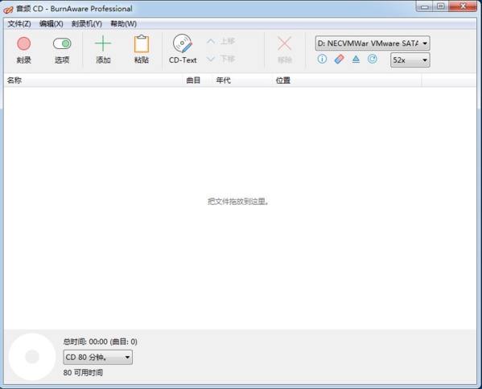482x389 pixels.
Task: Click the green plus Add (添加) icon
Action: pyautogui.click(x=103, y=43)
